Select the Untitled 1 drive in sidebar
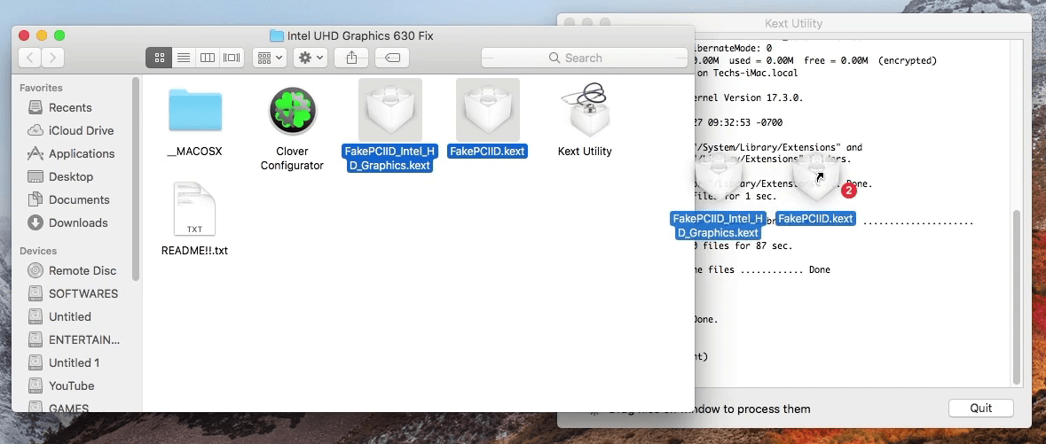Image resolution: width=1046 pixels, height=444 pixels. [x=74, y=362]
